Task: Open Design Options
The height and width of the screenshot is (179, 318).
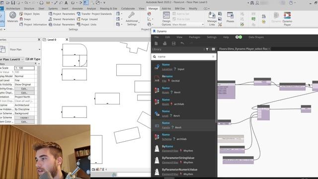Action: [166, 19]
